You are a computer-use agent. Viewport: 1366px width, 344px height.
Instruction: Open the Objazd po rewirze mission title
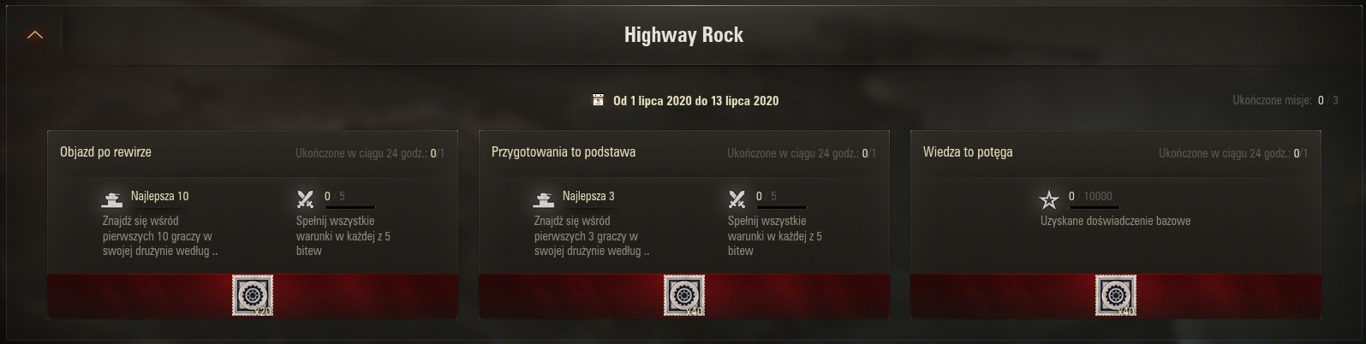[105, 152]
